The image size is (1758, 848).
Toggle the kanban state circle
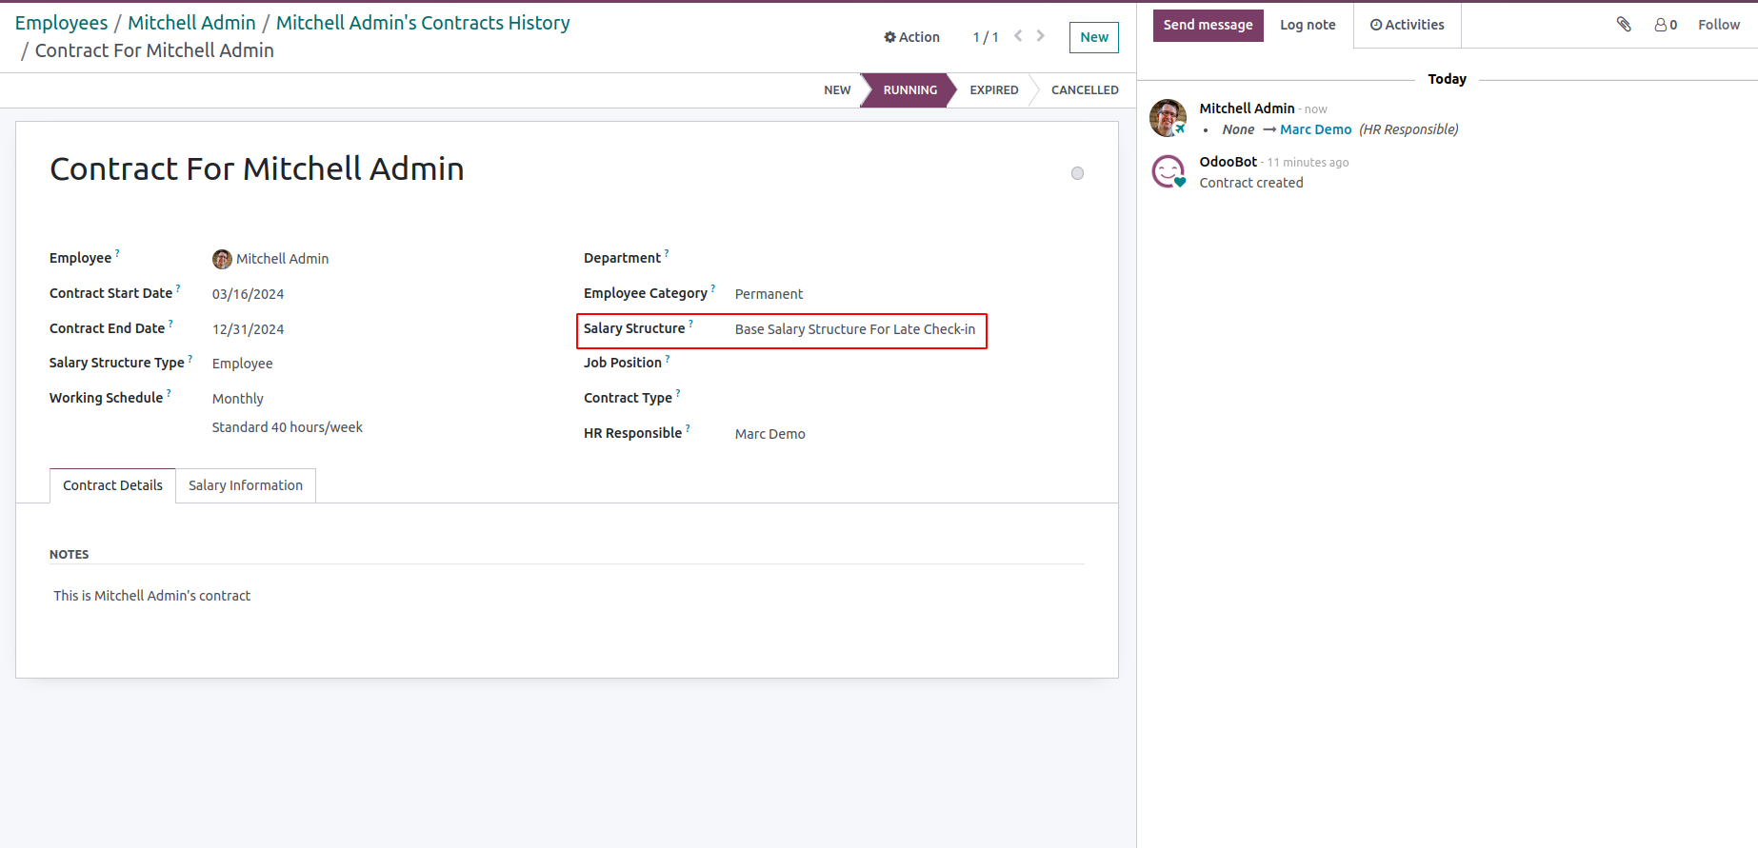pos(1077,173)
